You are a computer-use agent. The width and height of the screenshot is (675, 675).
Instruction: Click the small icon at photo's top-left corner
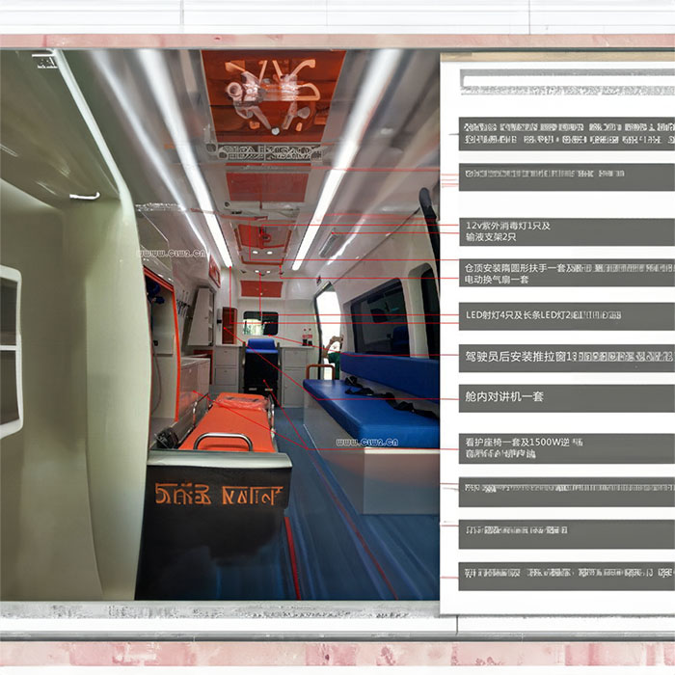pos(44,60)
